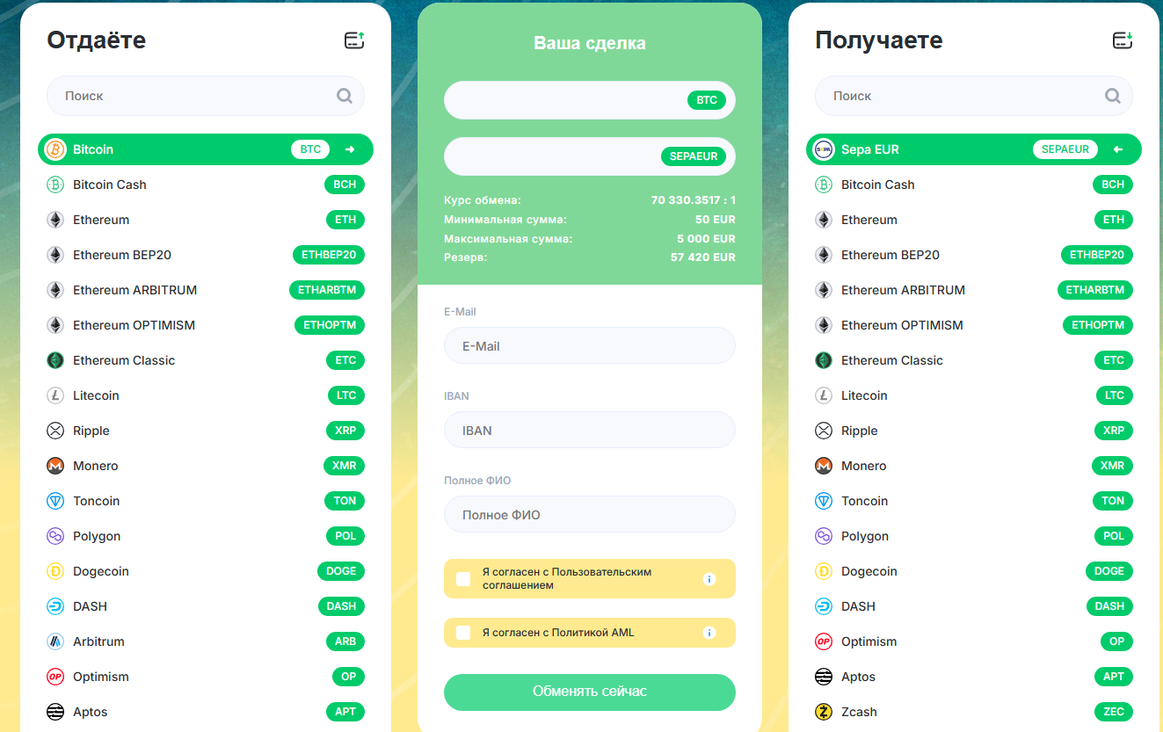Click the Zcash icon in Получаете list
Image resolution: width=1163 pixels, height=732 pixels.
[x=824, y=712]
